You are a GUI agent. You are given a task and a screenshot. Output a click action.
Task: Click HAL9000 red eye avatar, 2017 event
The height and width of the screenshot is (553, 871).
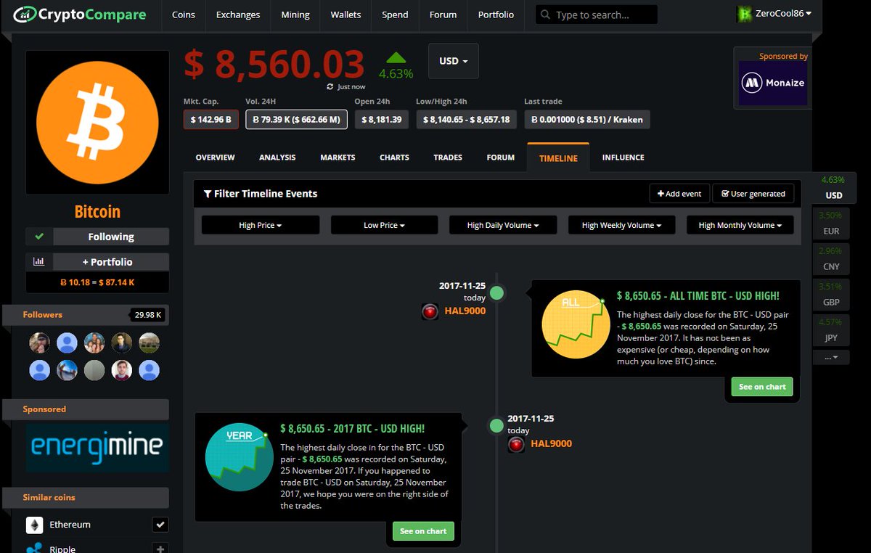click(x=516, y=444)
